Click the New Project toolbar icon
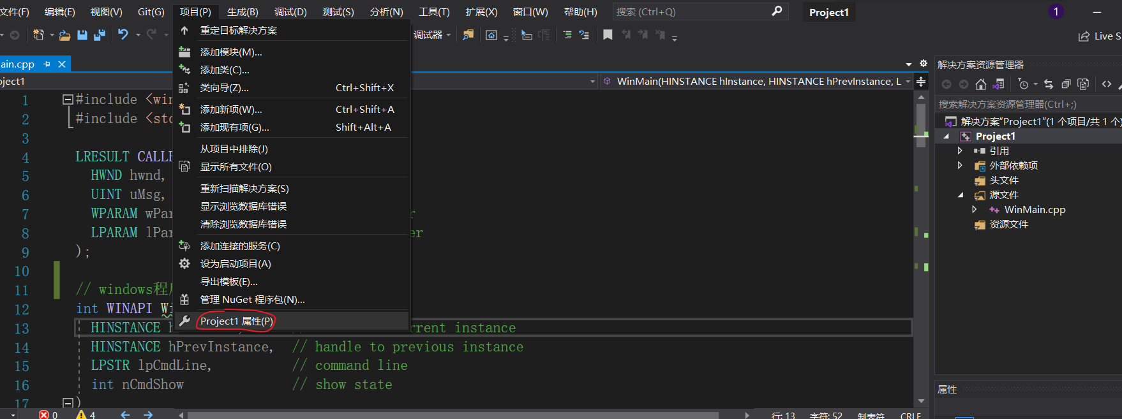This screenshot has height=419, width=1122. (x=38, y=35)
